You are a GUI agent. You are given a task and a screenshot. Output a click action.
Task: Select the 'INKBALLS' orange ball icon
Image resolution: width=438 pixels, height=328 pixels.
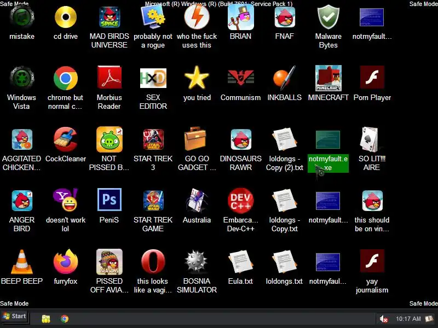click(x=284, y=78)
